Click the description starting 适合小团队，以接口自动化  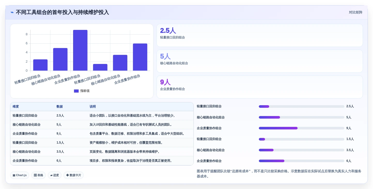point(133,116)
